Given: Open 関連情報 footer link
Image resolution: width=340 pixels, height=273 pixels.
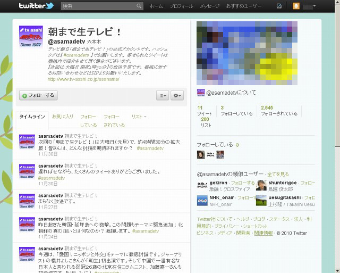Looking at the screenshot, I should point(263,233).
